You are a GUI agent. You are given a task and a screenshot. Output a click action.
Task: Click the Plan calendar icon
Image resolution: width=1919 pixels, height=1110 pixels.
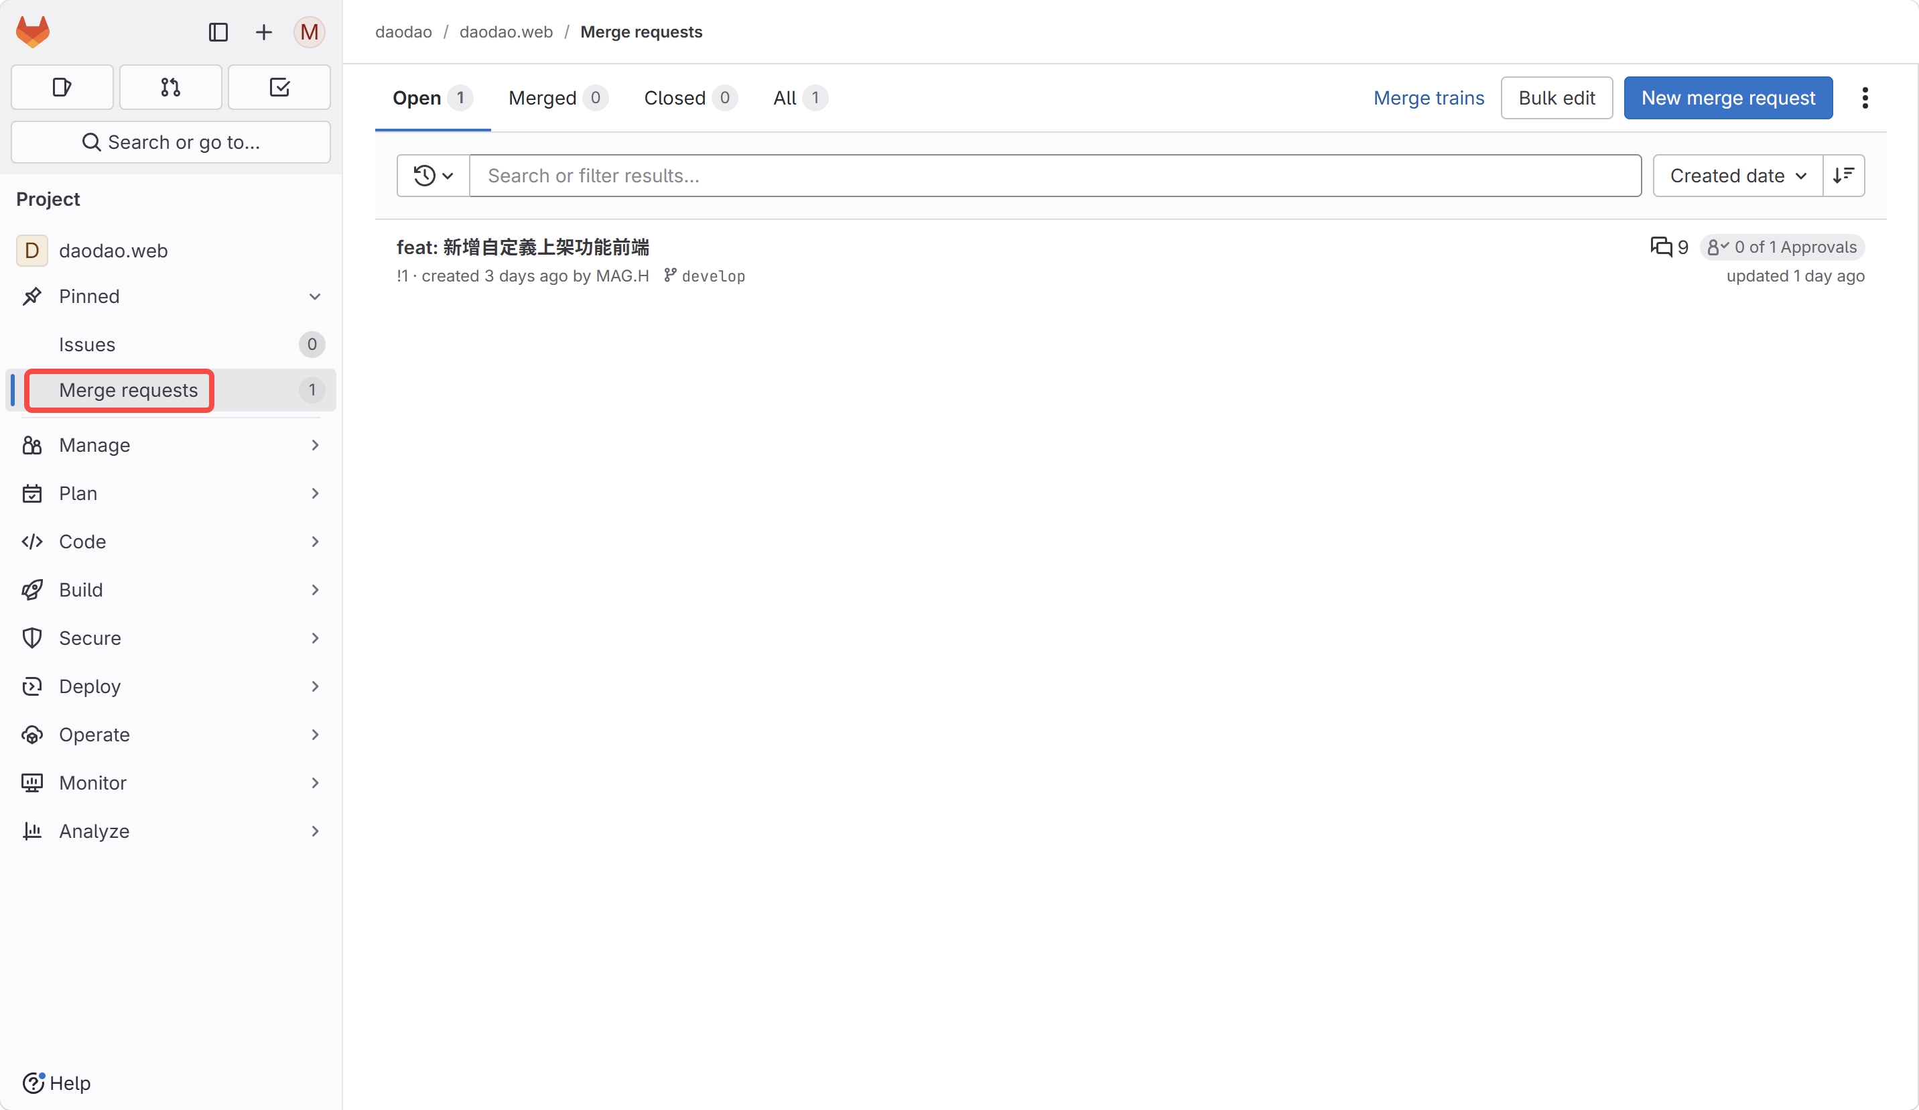[32, 494]
